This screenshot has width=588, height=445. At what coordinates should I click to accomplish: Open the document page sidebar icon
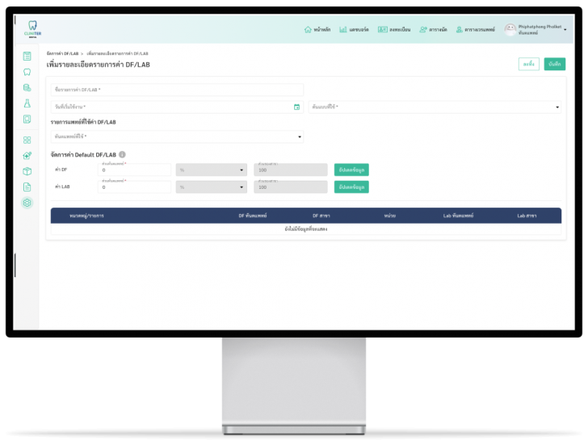point(27,187)
